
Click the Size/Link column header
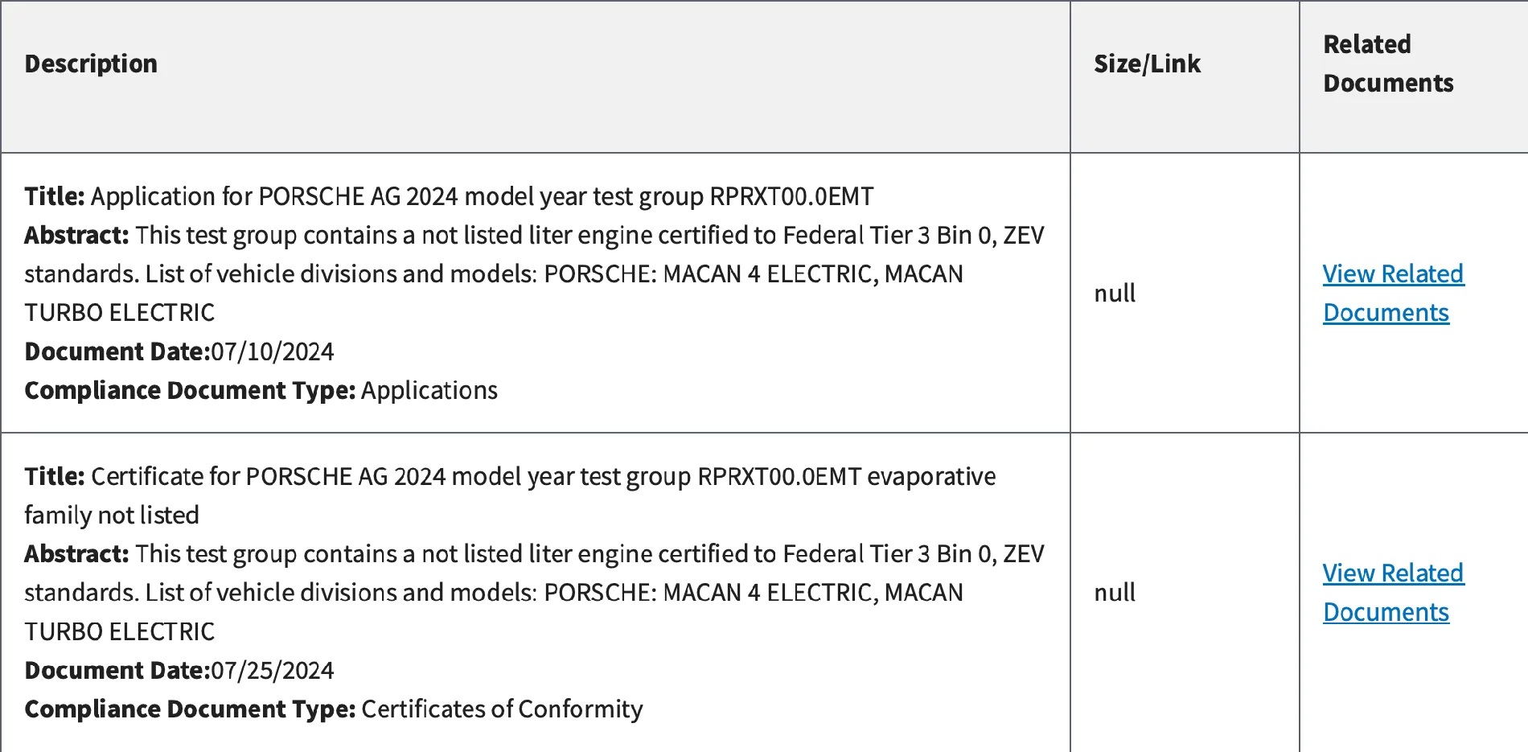coord(1145,64)
